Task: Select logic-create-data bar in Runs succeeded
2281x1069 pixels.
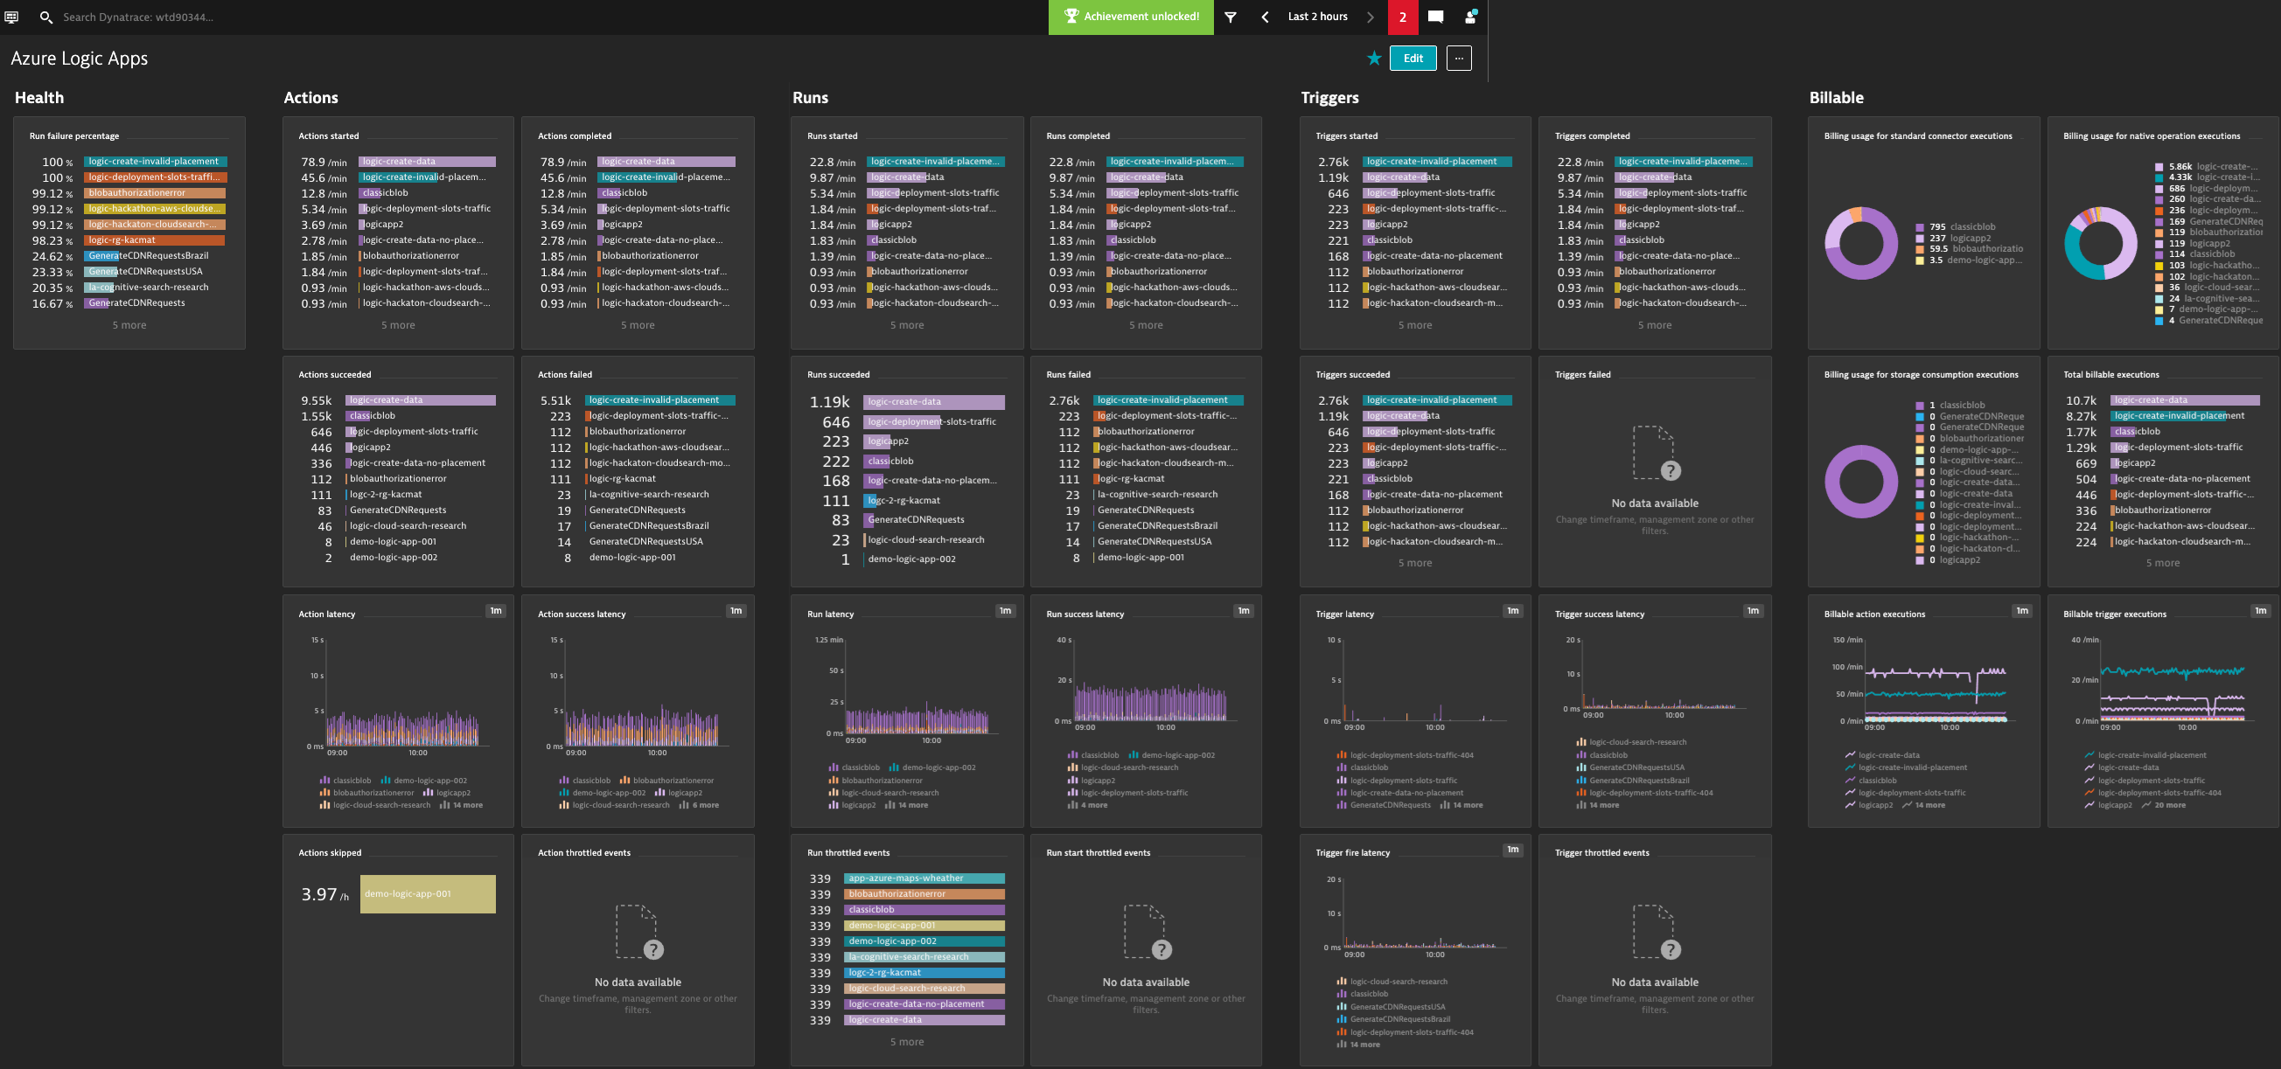Action: coord(933,402)
